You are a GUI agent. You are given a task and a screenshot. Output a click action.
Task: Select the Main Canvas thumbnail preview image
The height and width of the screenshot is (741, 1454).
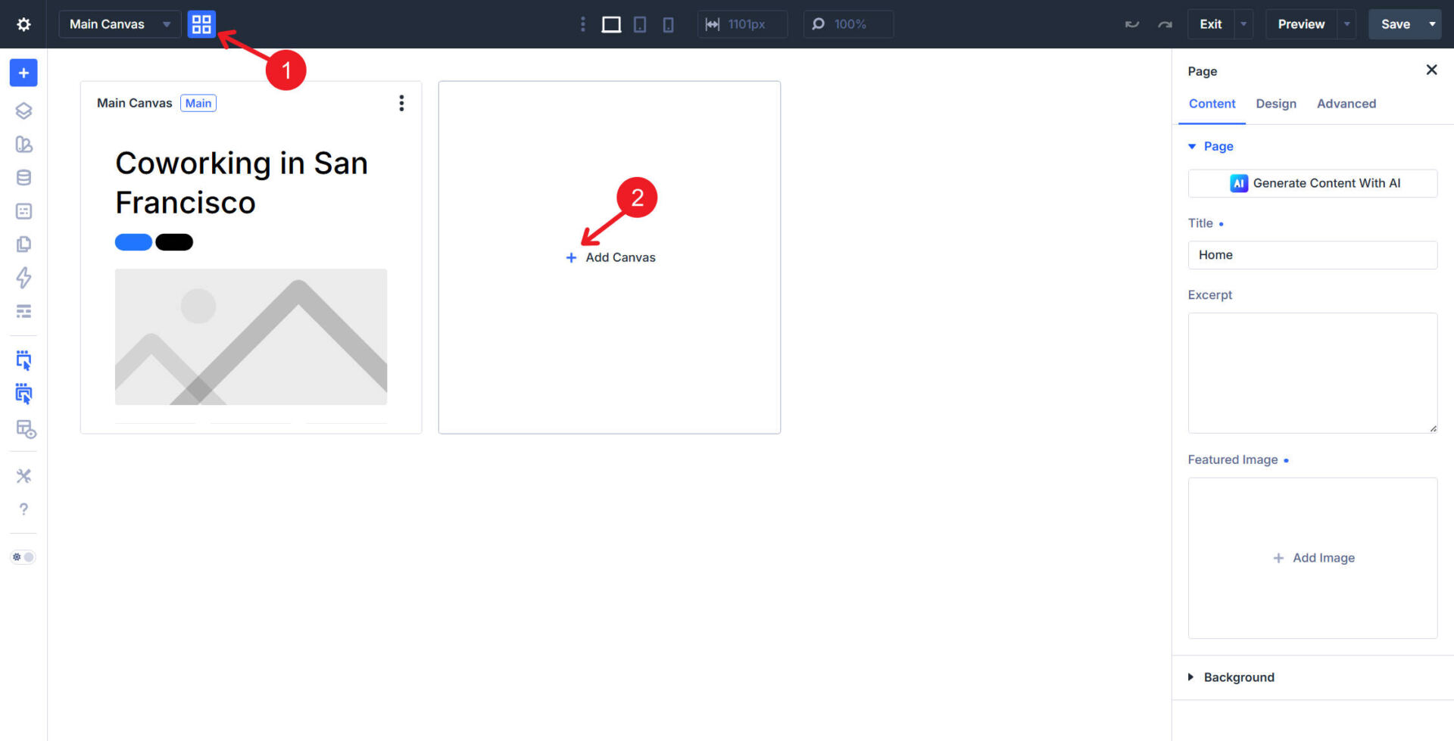251,337
